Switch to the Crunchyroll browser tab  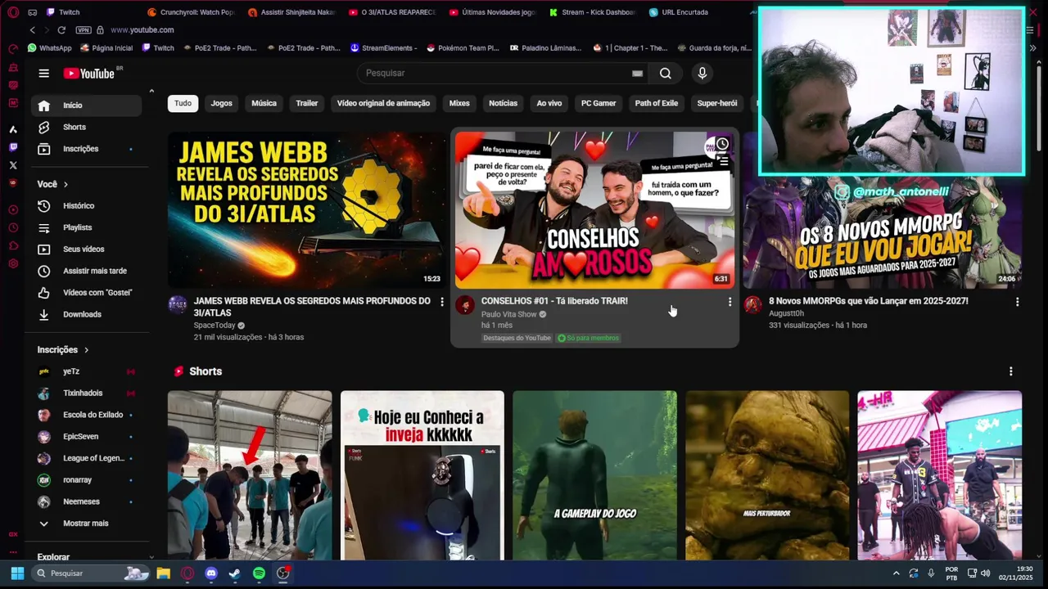point(190,12)
